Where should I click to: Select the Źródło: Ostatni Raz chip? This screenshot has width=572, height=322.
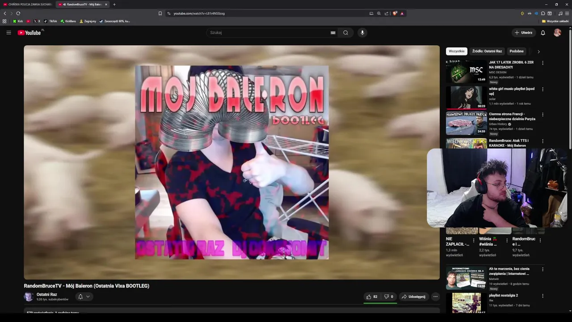tap(487, 51)
